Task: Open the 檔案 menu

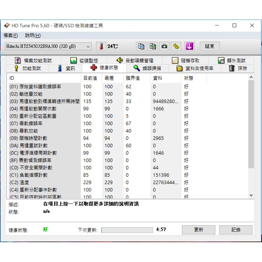Action: click(11, 35)
